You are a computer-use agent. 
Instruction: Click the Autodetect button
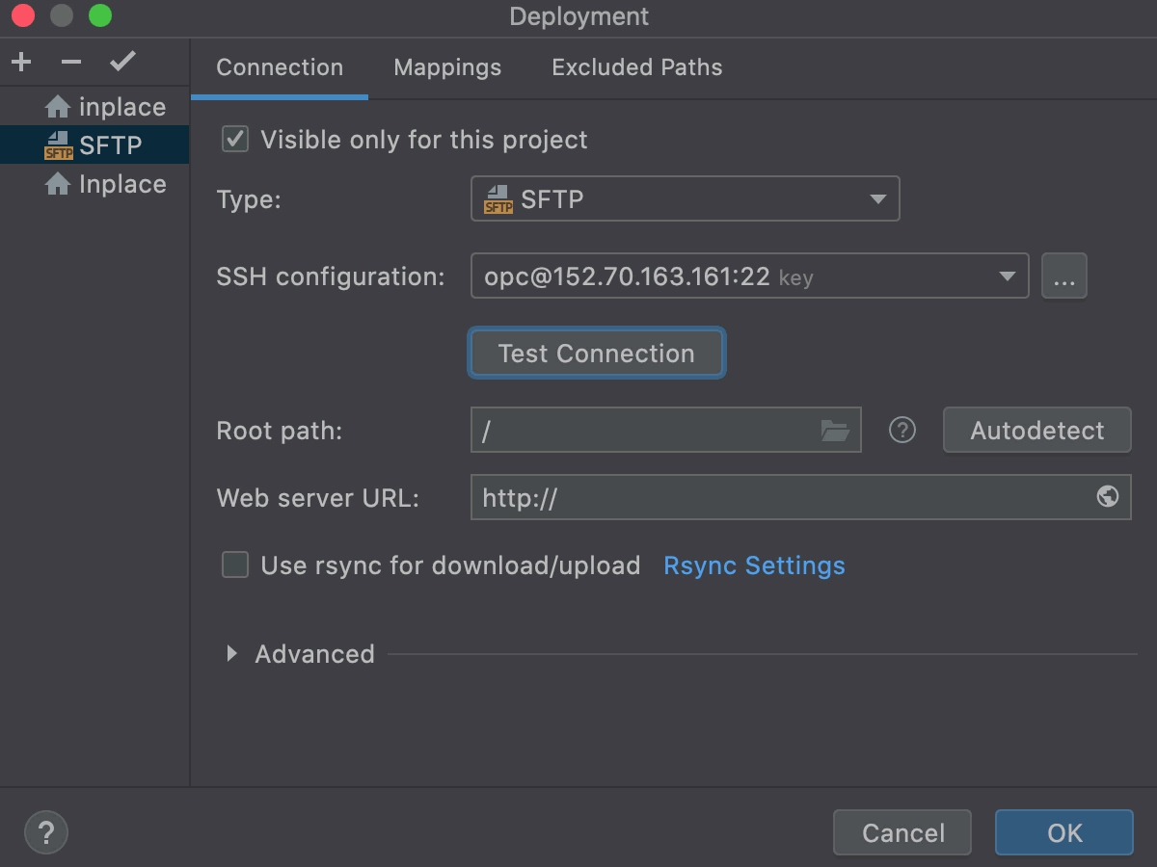tap(1036, 430)
